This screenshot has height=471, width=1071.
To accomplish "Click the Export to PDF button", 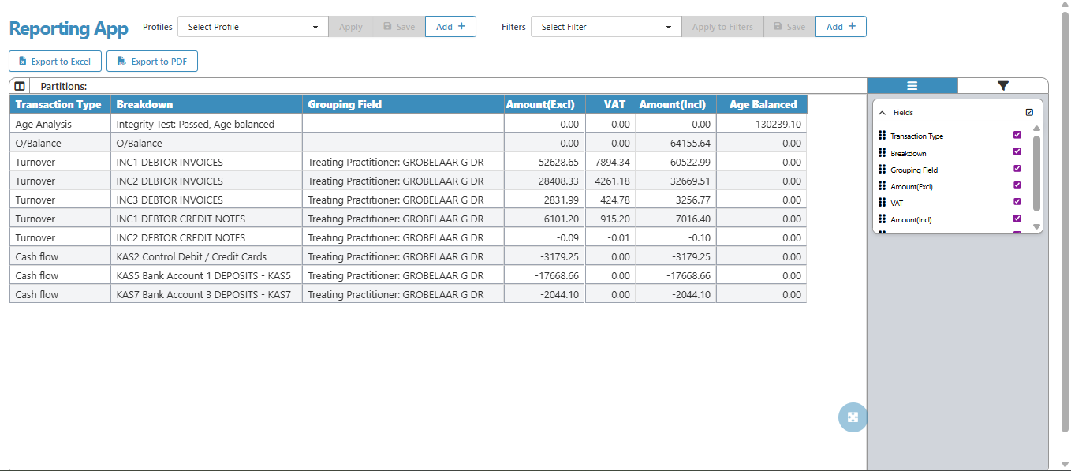I will coord(152,62).
